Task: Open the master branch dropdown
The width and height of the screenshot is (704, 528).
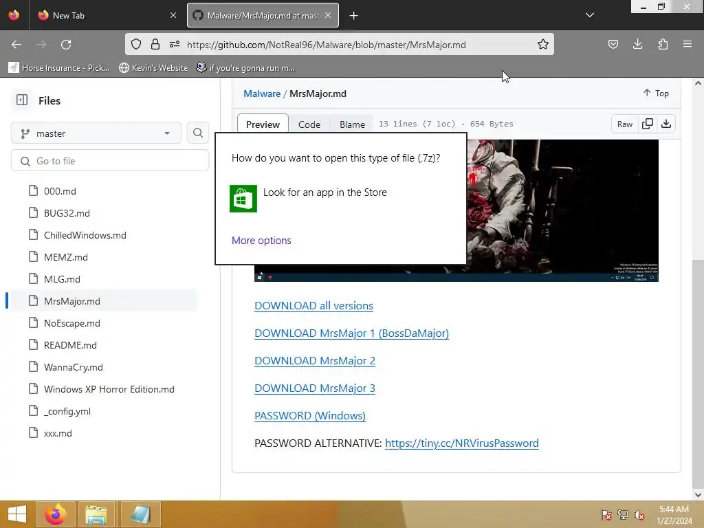Action: 96,133
